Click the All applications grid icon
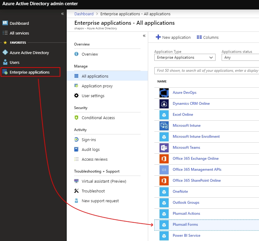This screenshot has width=259, height=241. pos(76,76)
